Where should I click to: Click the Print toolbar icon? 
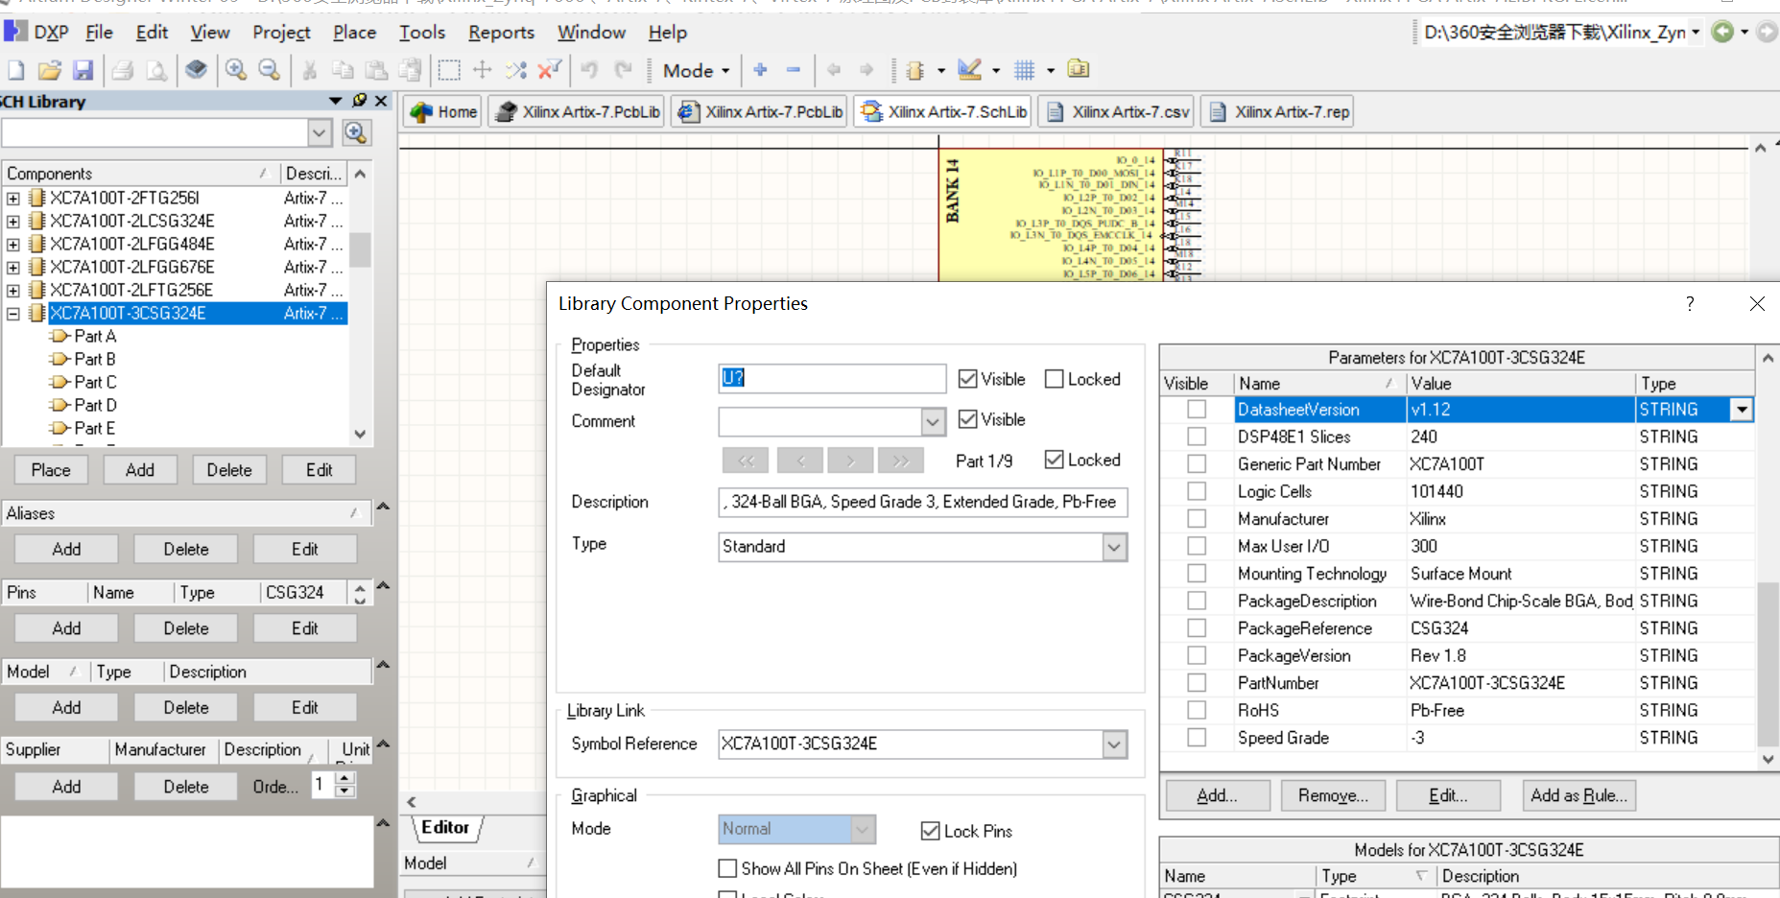click(x=122, y=70)
